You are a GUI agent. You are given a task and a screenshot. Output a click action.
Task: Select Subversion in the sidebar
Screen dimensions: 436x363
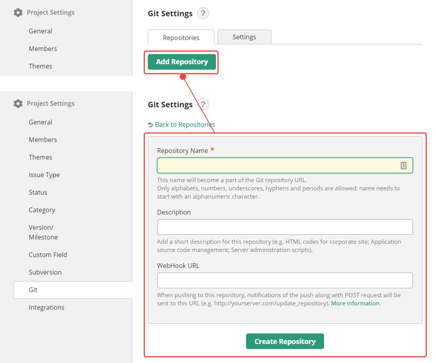coord(46,272)
